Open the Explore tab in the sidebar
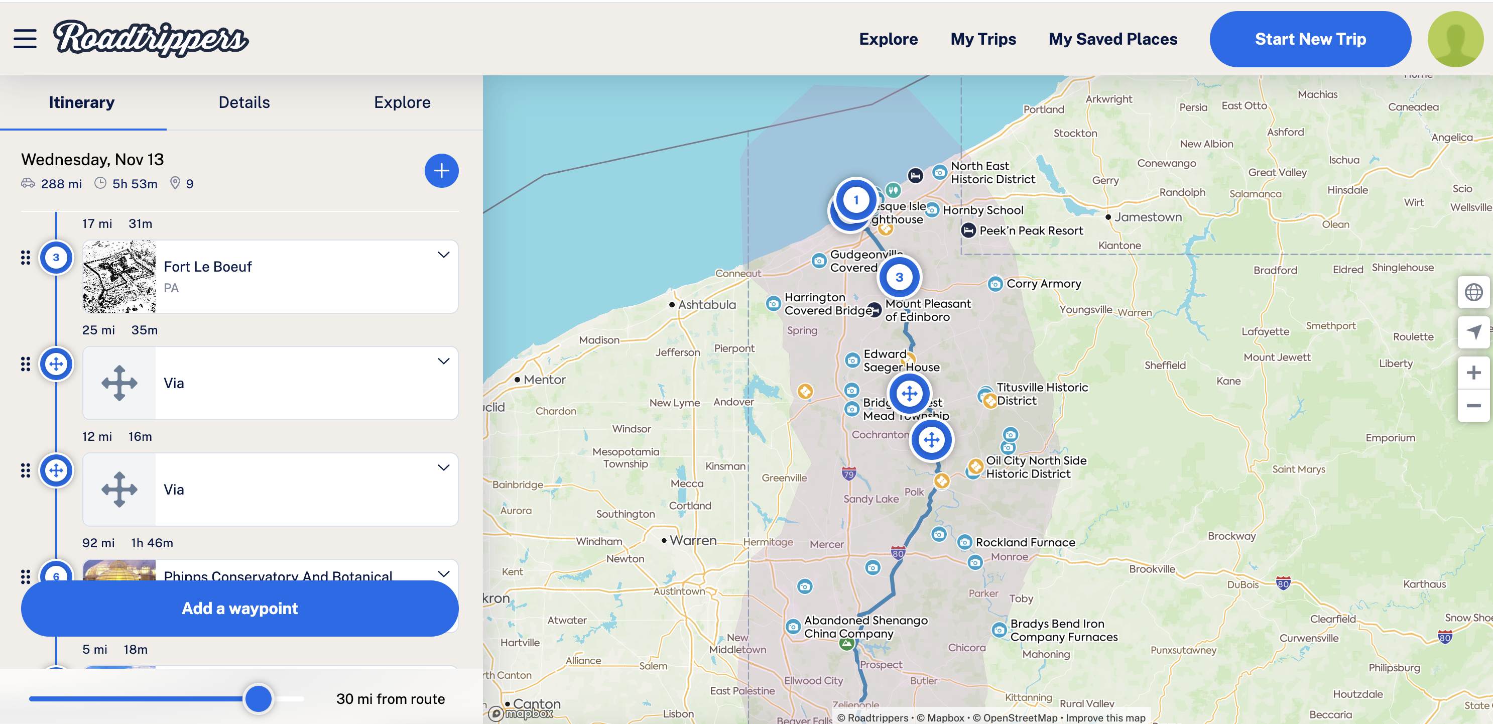This screenshot has width=1493, height=724. (x=402, y=102)
